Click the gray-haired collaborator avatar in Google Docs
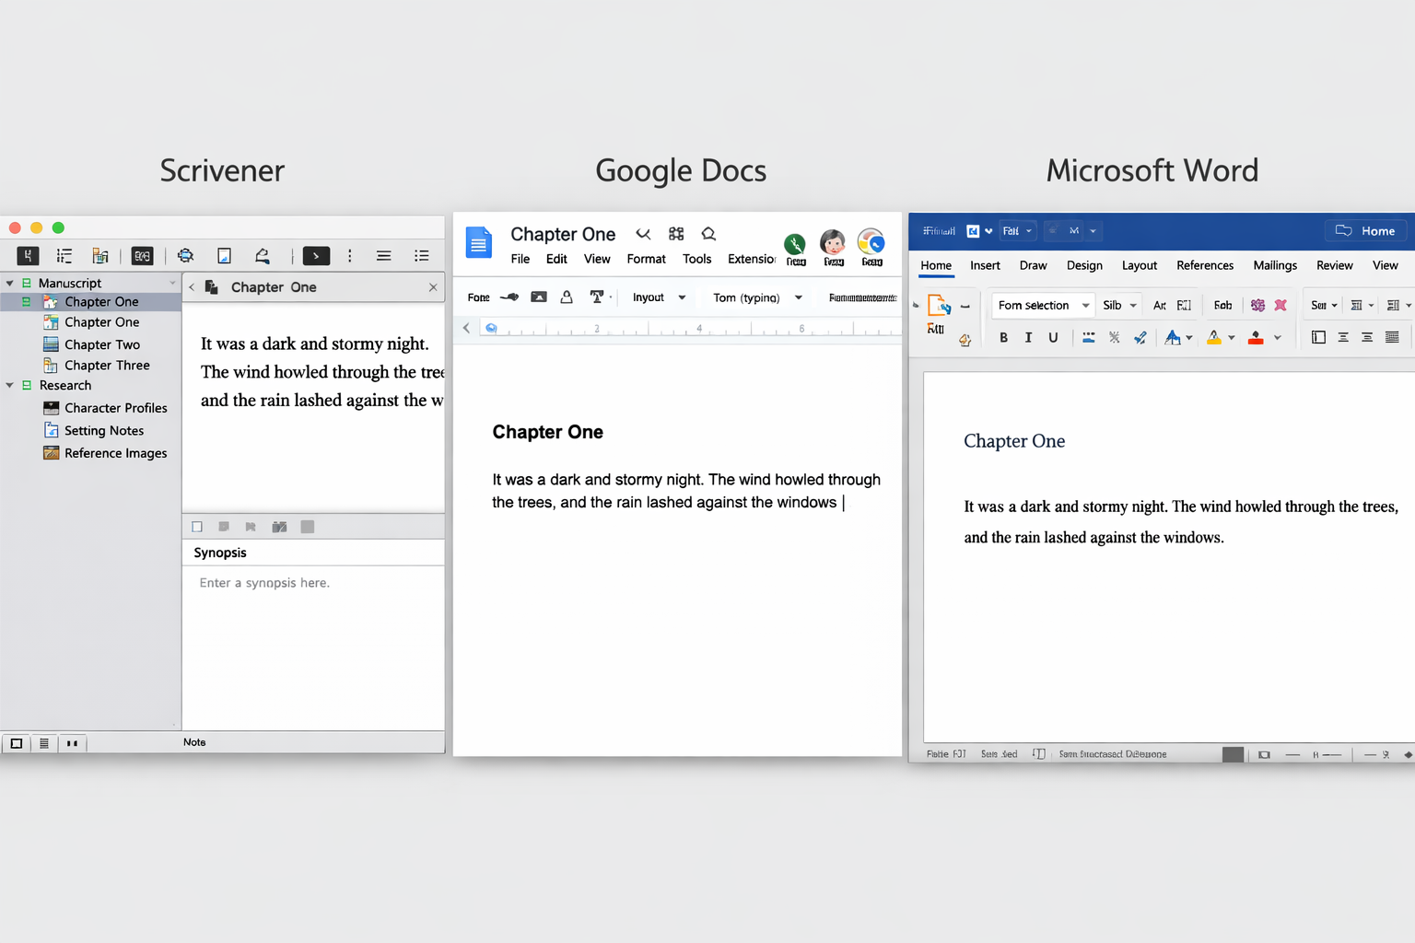1415x943 pixels. (833, 242)
